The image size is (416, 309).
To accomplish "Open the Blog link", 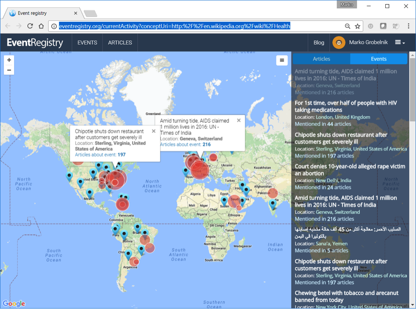I will [319, 43].
